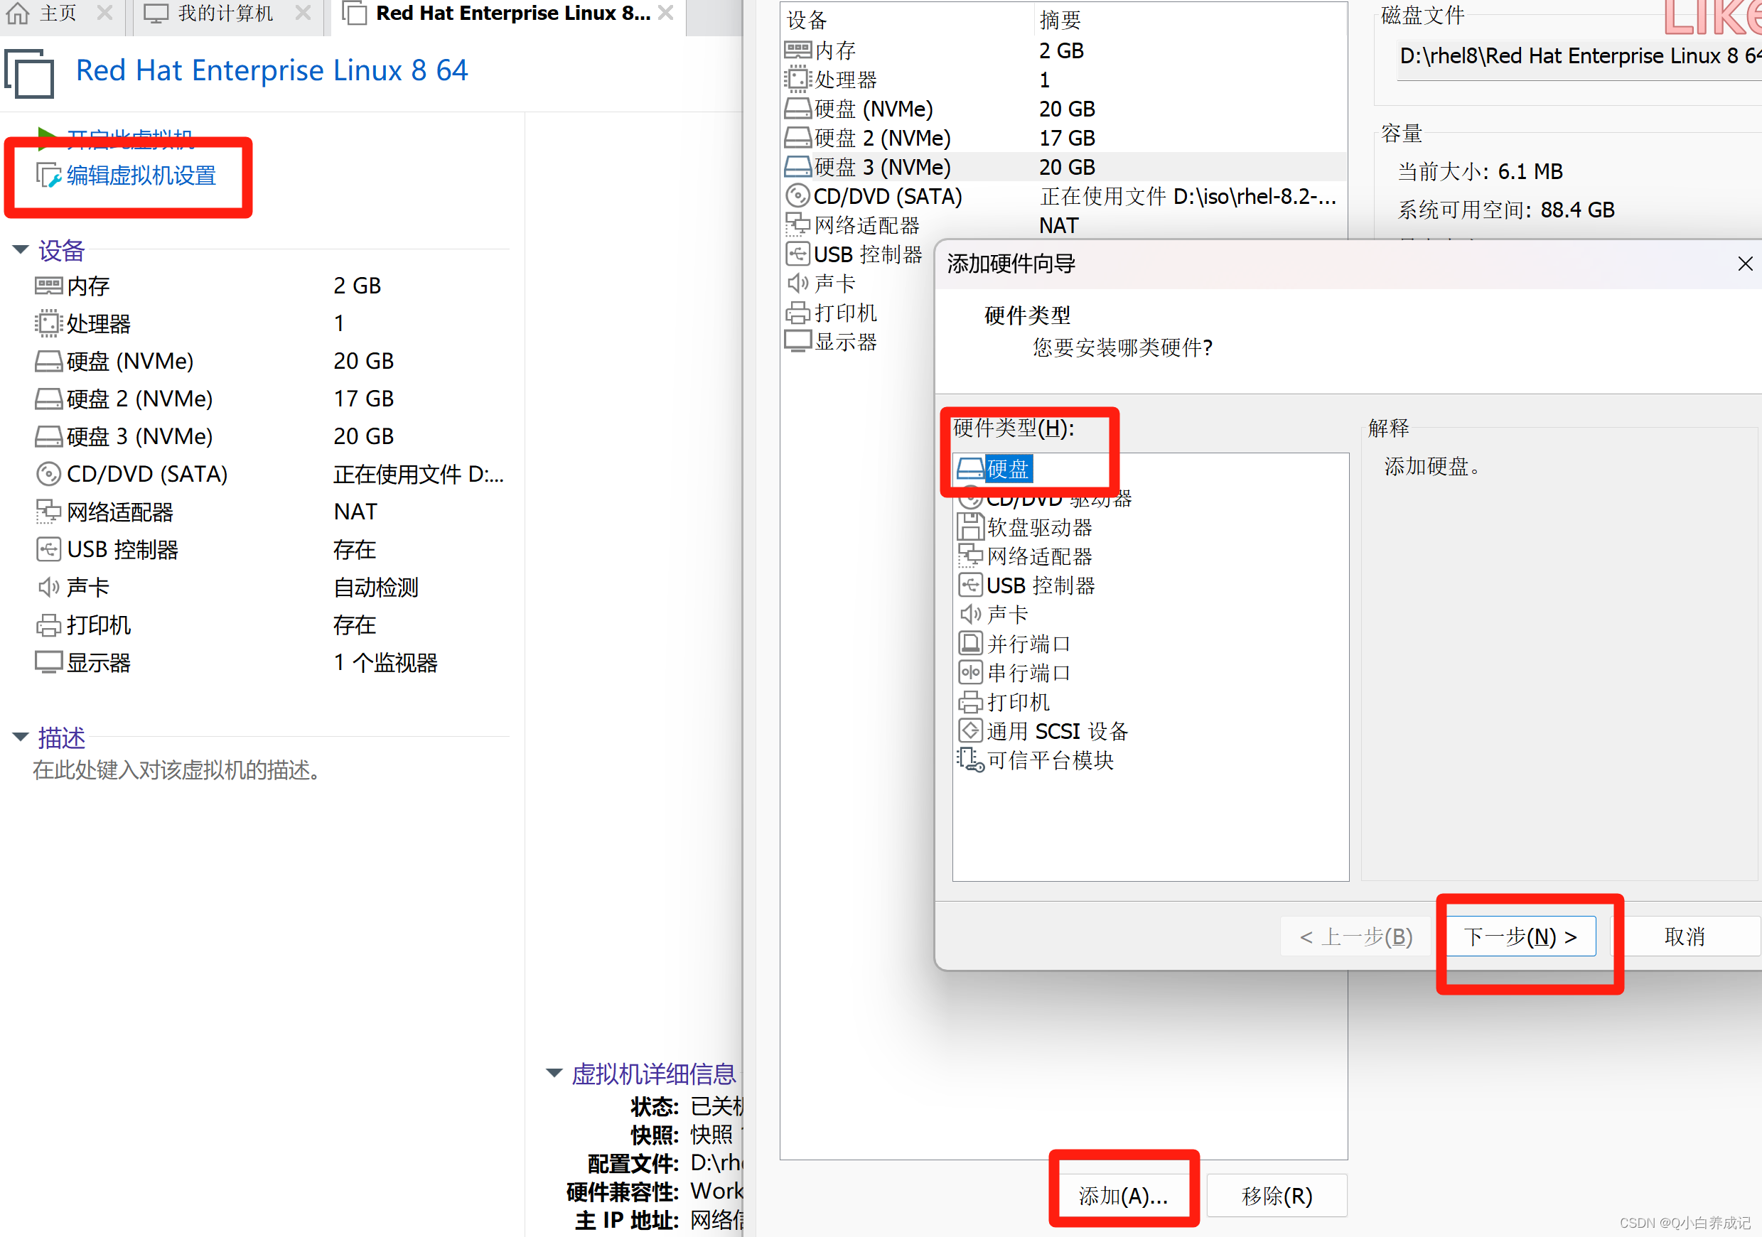Click 取消 button in the wizard
The image size is (1762, 1237).
pyautogui.click(x=1684, y=936)
